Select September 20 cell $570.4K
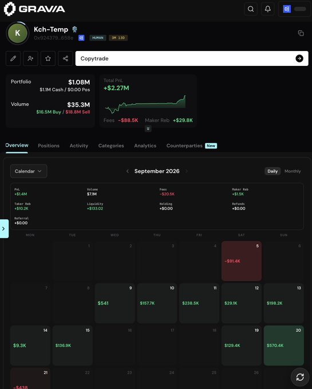The width and height of the screenshot is (312, 389). click(284, 345)
